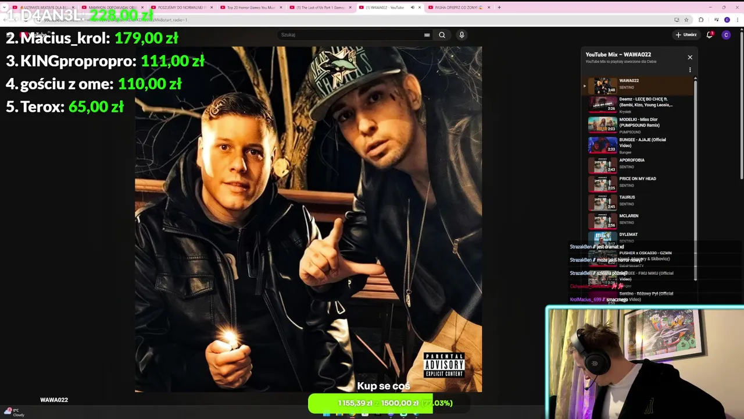Play Deemz - LECĘ BO CHCĘ track

coord(638,105)
